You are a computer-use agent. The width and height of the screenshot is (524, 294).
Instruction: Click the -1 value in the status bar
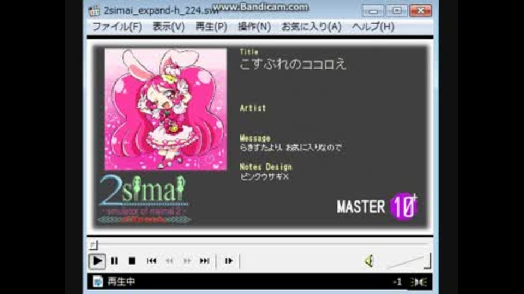397,281
